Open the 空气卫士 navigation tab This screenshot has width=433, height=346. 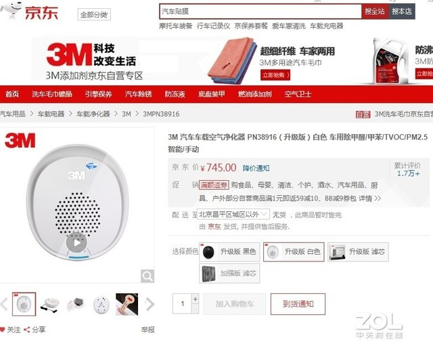click(x=298, y=94)
